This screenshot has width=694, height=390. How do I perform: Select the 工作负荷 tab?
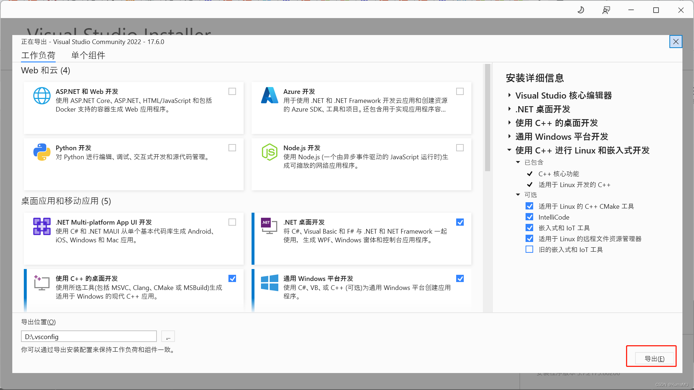[x=38, y=55]
